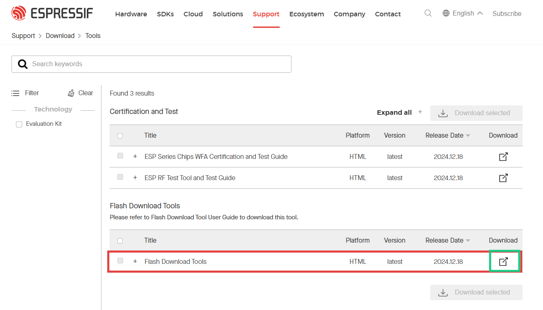This screenshot has height=310, width=543.
Task: Sort Certification table by Release Date
Action: click(447, 136)
